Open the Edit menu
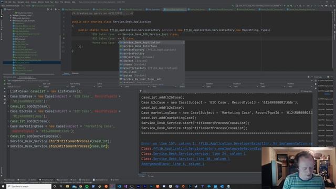 10,2
